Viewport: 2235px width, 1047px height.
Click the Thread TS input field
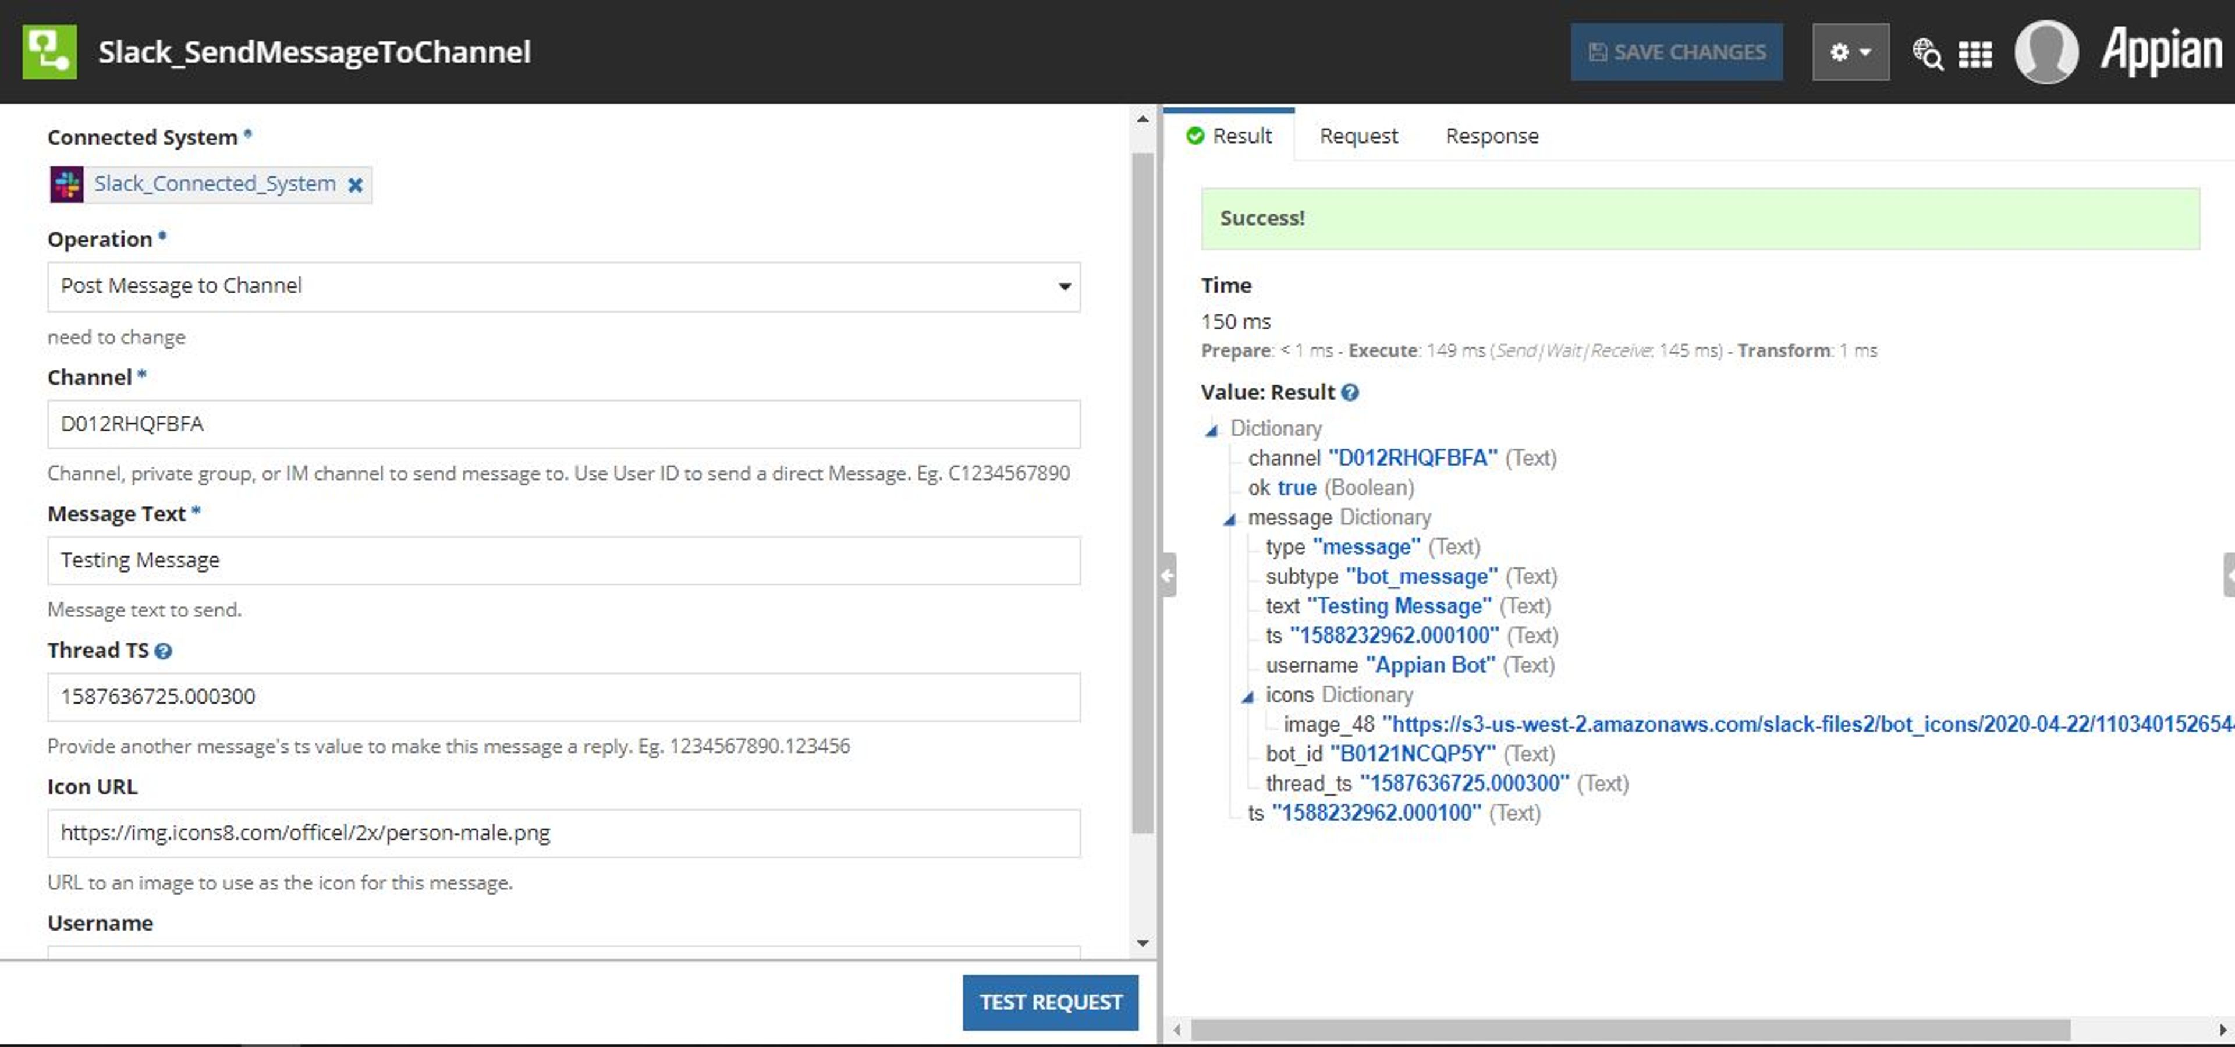564,697
